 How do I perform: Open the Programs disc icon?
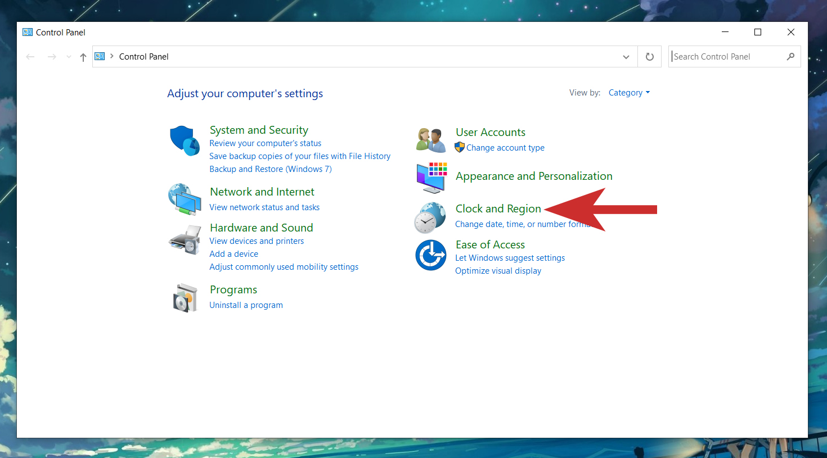point(185,298)
